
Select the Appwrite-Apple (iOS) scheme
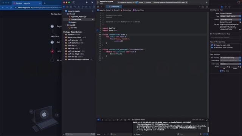click(x=126, y=3)
